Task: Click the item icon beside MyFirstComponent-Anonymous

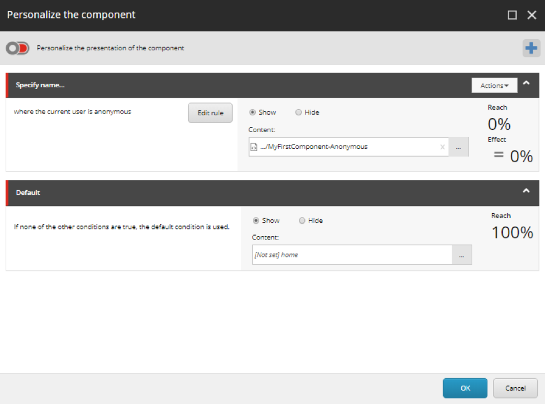Action: click(255, 147)
